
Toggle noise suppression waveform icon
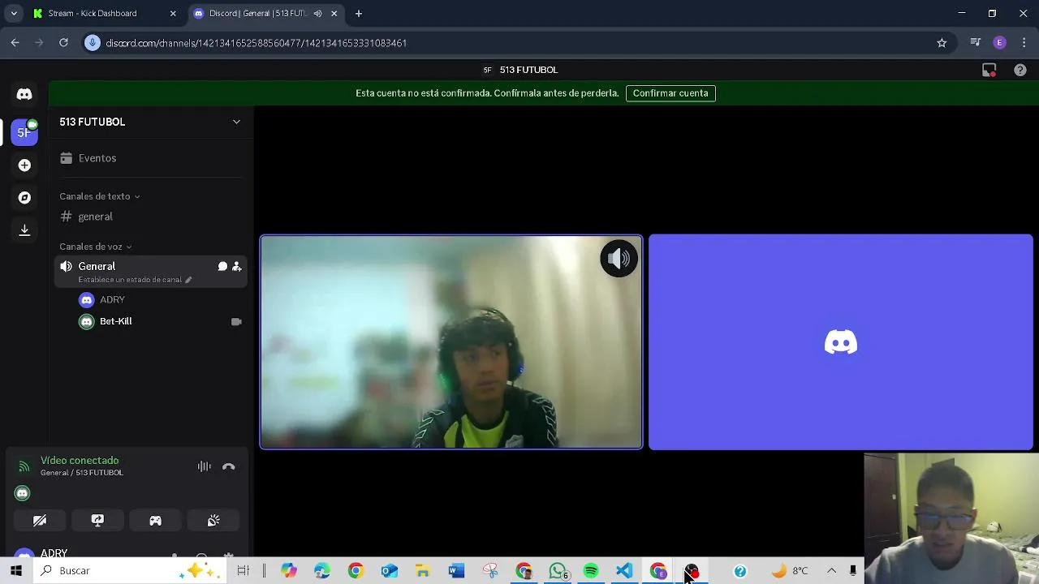tap(205, 466)
